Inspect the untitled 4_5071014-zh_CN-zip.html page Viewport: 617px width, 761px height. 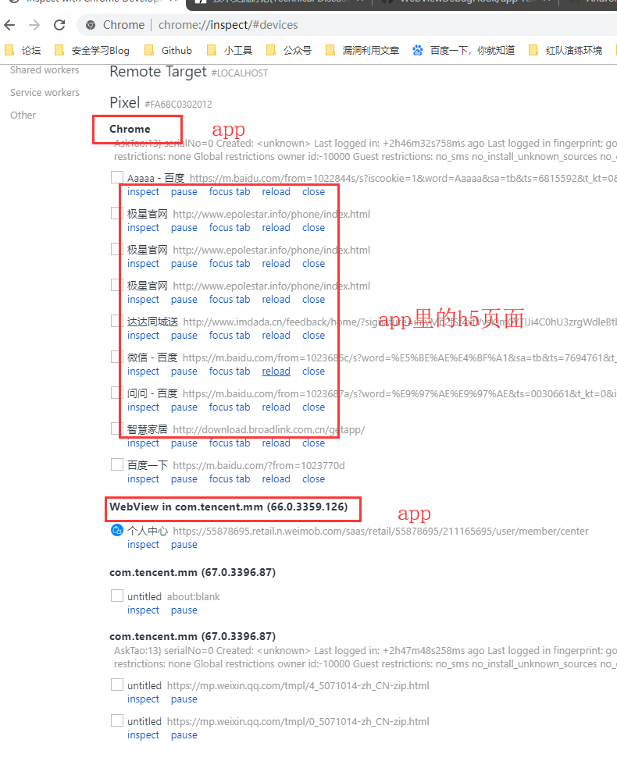click(x=143, y=699)
